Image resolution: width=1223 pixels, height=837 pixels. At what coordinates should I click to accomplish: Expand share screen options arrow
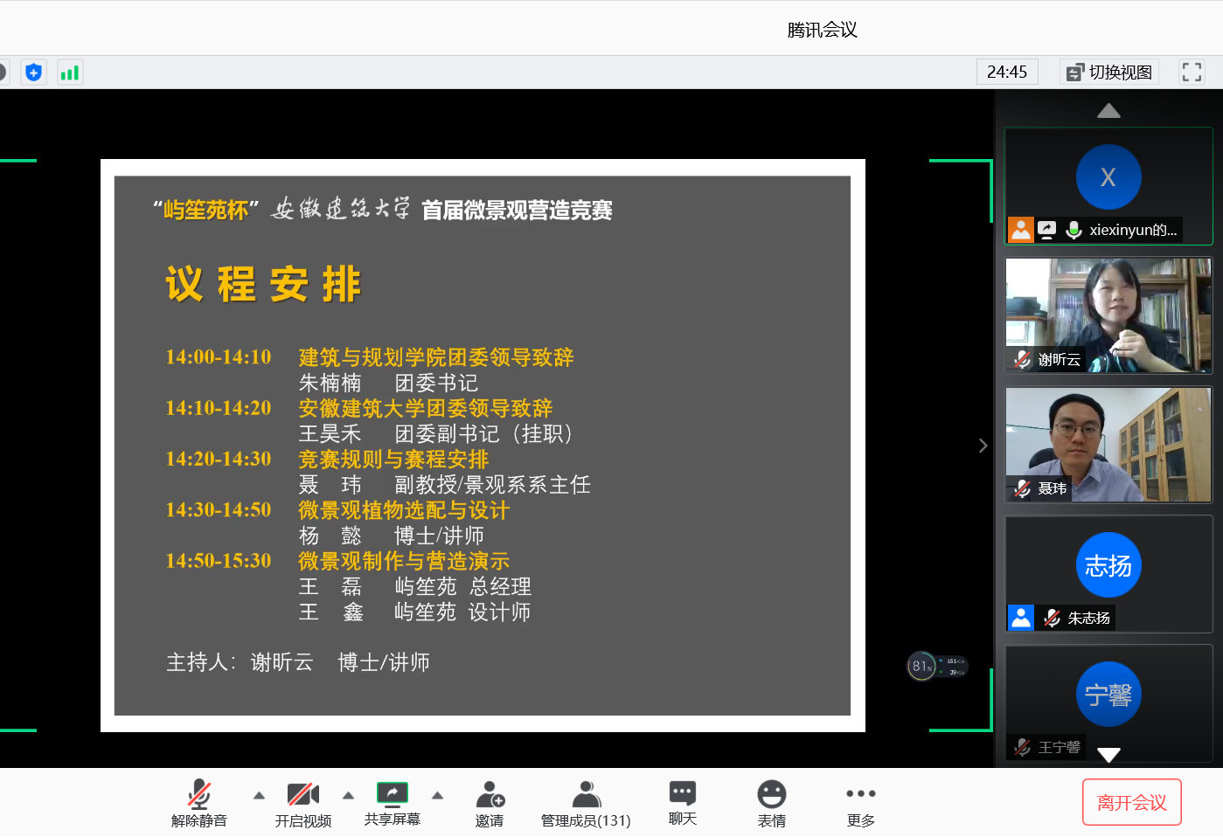pos(438,795)
